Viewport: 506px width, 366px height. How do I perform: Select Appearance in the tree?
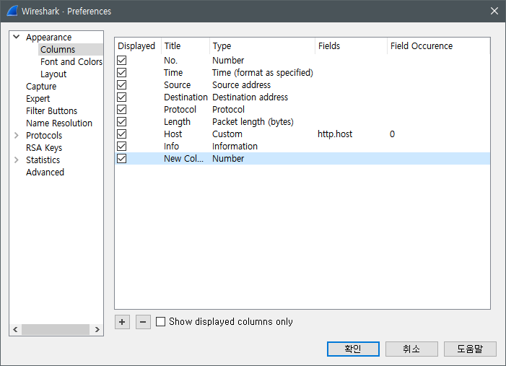coord(49,38)
